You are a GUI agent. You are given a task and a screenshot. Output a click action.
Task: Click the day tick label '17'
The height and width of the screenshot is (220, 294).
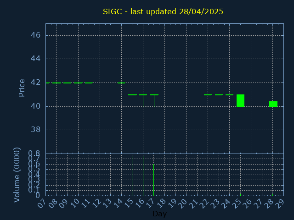point(150,203)
